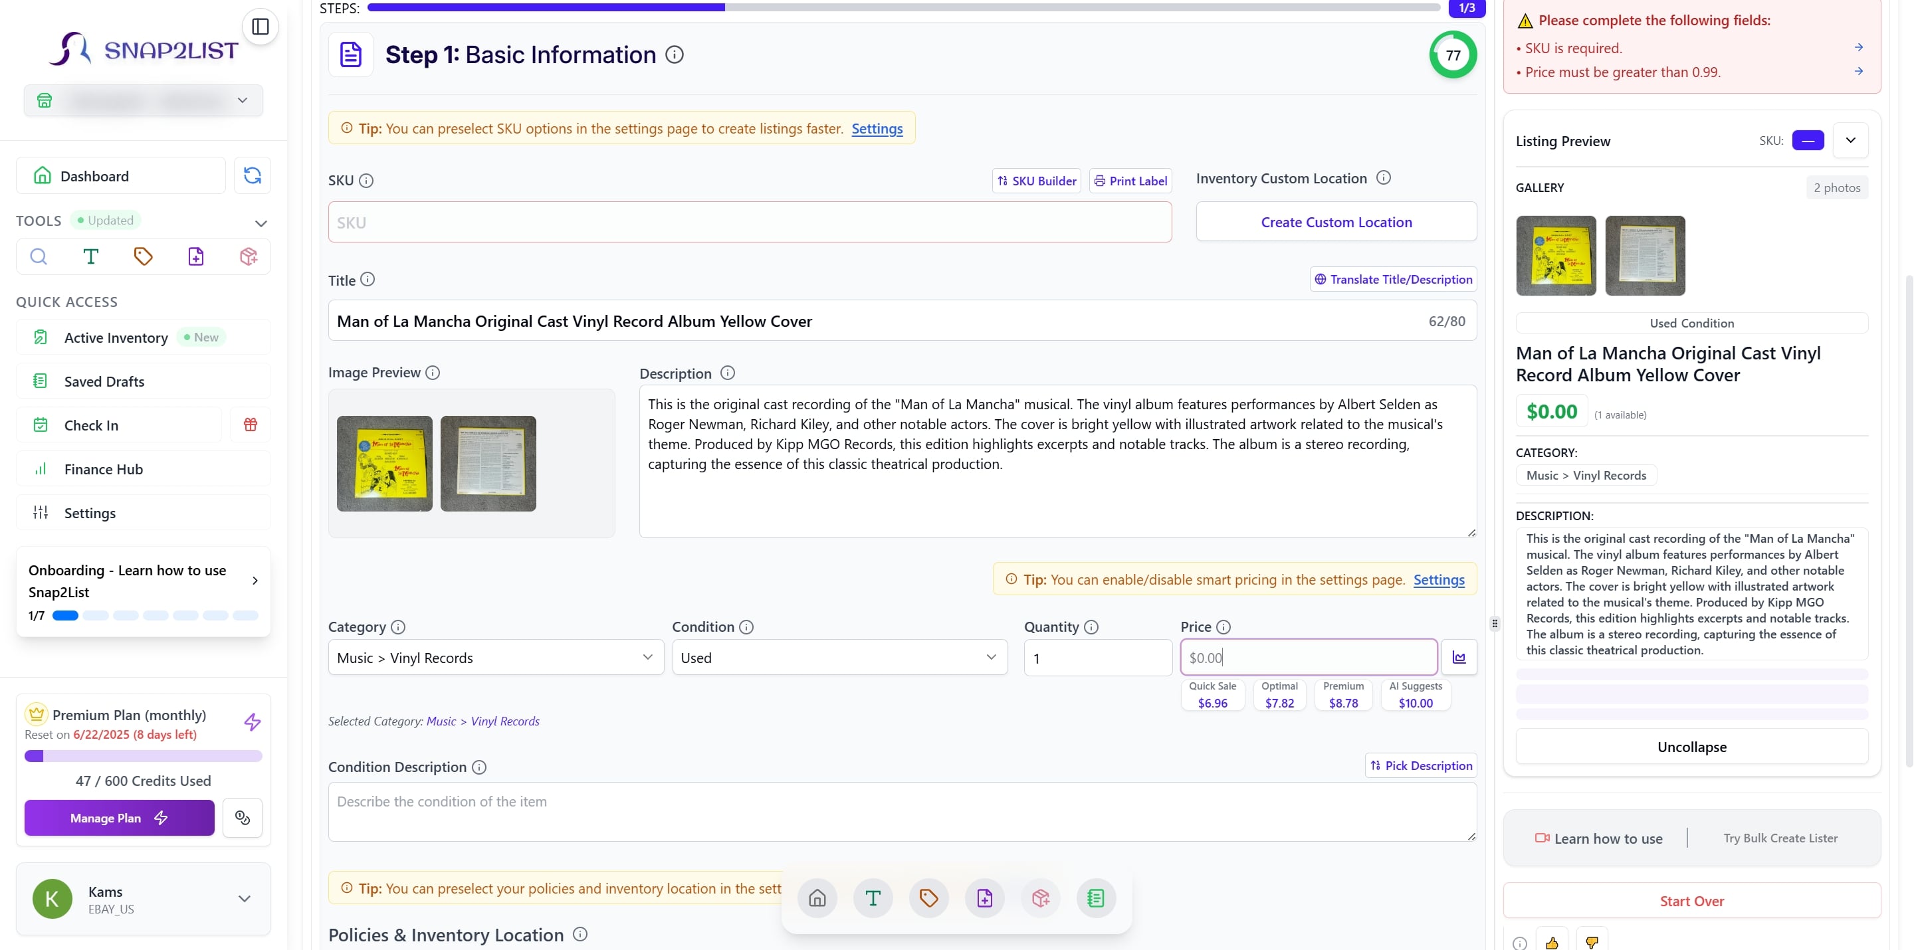
Task: Collapse the Tools section chevron
Action: click(261, 223)
